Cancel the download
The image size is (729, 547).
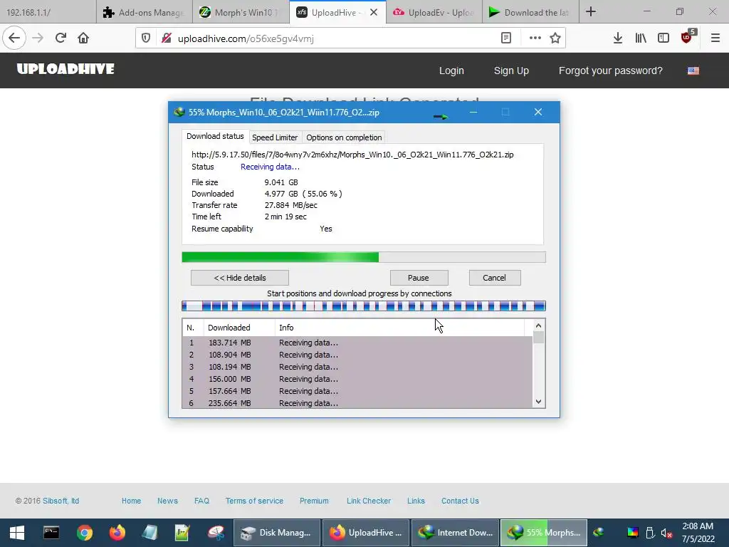point(495,278)
